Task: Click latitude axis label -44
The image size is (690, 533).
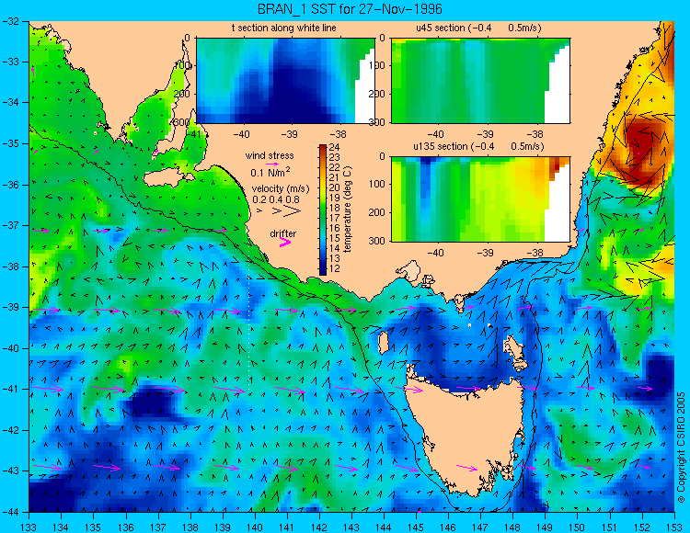Action: click(x=10, y=512)
